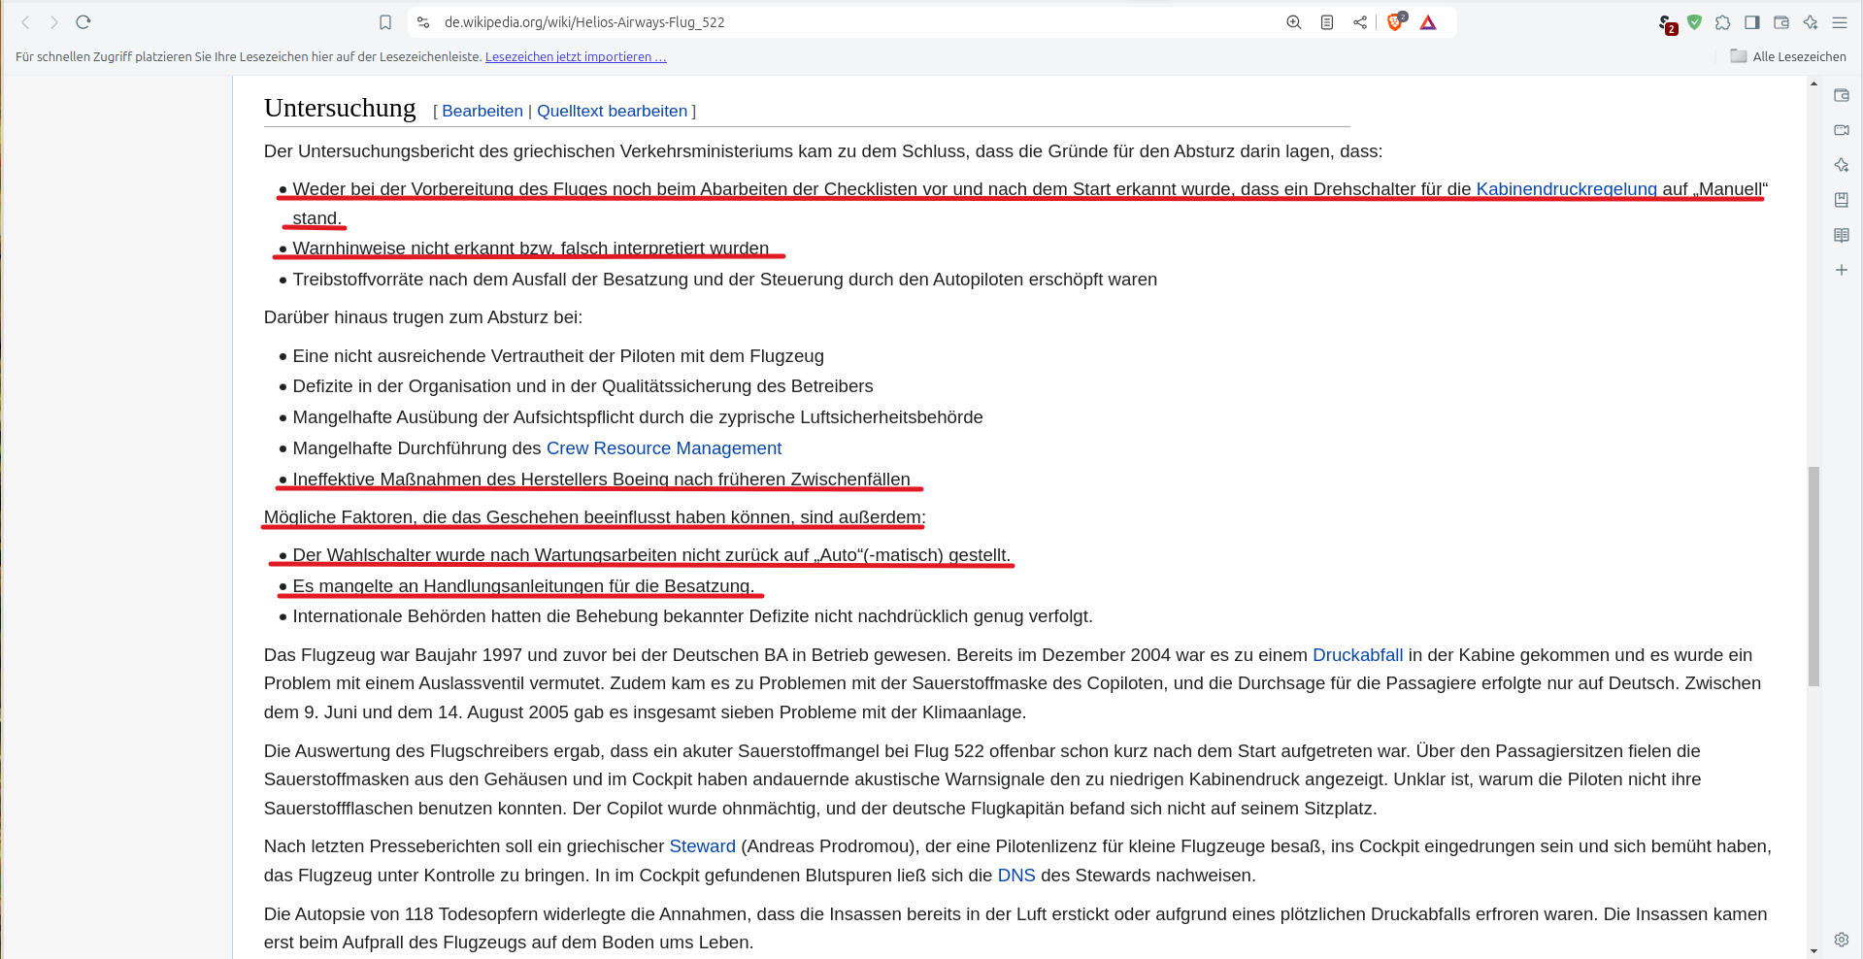Open Brave Wallet from the toolbar
1863x959 pixels.
click(1781, 22)
